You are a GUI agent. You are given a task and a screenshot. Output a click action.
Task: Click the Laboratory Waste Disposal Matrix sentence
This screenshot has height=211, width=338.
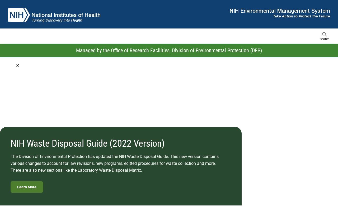[76, 170]
